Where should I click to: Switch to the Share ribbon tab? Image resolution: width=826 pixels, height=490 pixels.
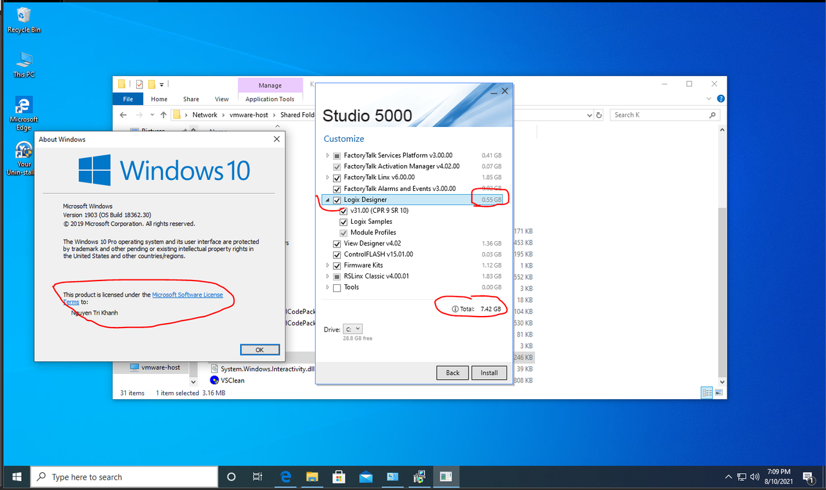pos(191,99)
